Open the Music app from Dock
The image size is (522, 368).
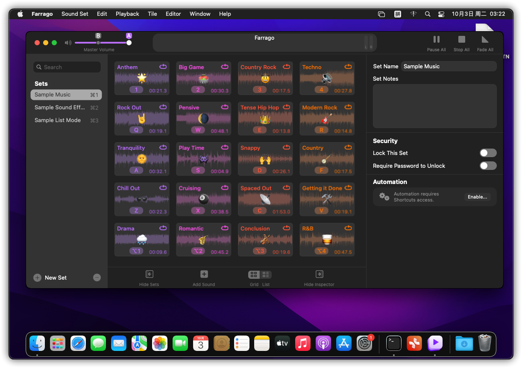303,343
